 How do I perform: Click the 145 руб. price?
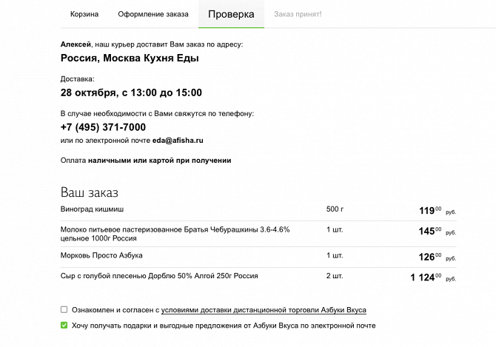click(438, 231)
